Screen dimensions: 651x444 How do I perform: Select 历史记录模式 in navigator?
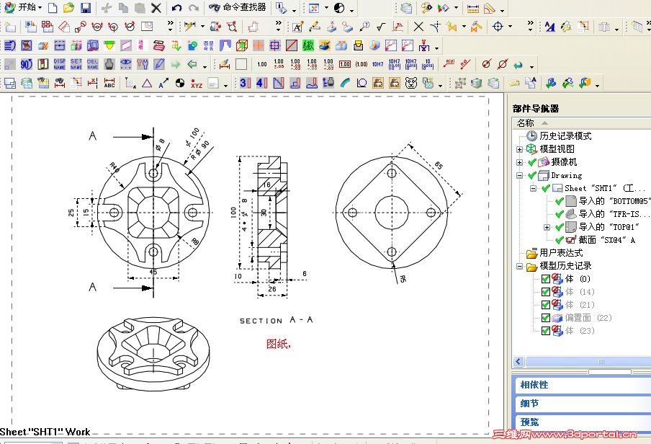[x=565, y=136]
